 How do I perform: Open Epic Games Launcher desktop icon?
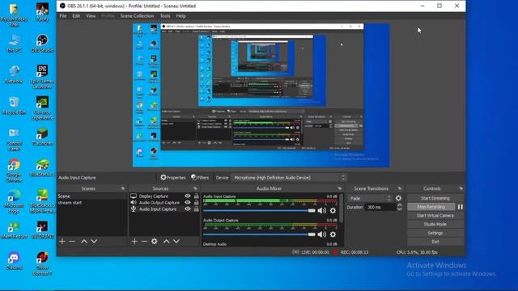[x=42, y=77]
